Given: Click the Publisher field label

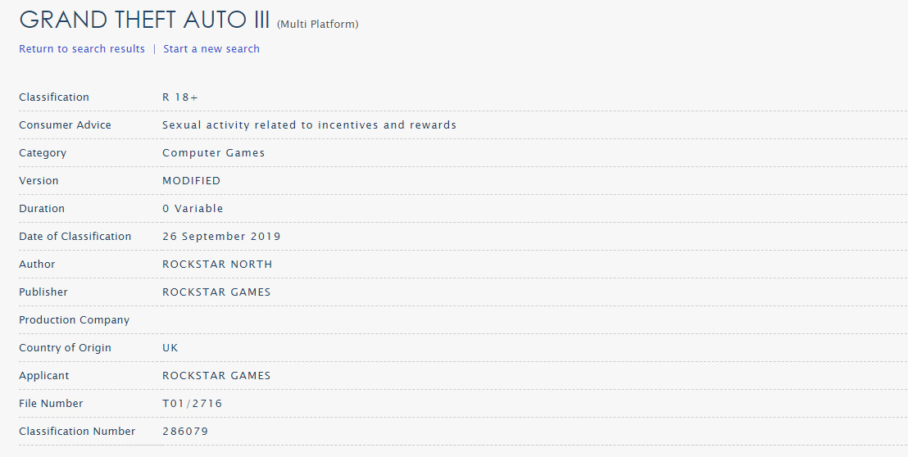Looking at the screenshot, I should click(43, 292).
